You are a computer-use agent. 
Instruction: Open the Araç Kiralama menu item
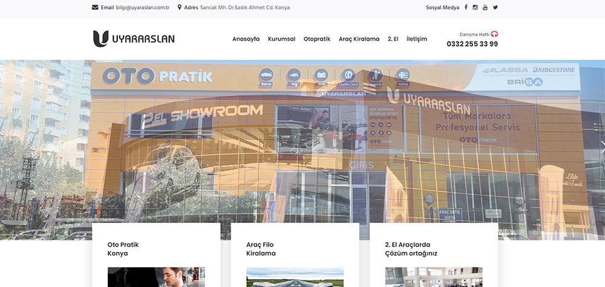(359, 39)
